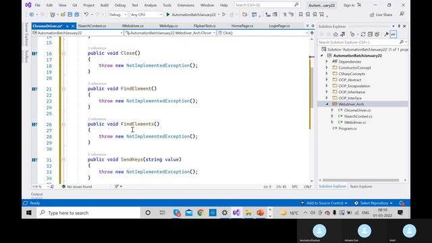Open Visual Studio from Windows taskbar
This screenshot has width=432, height=243.
click(x=236, y=213)
